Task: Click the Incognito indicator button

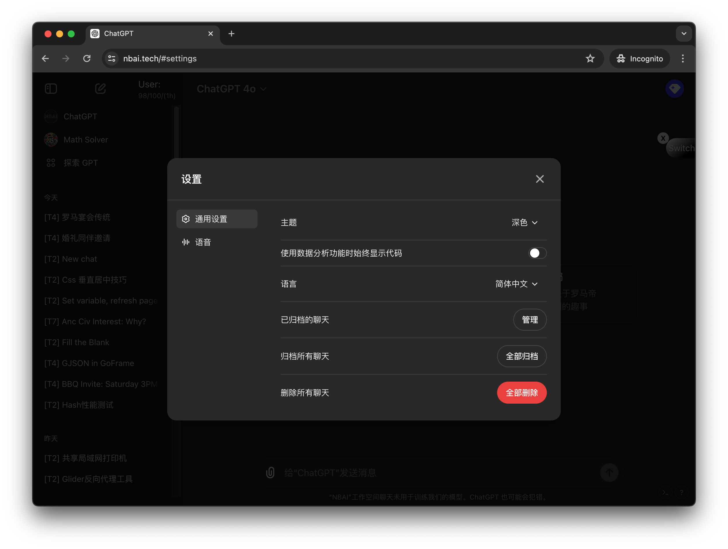Action: [x=639, y=58]
